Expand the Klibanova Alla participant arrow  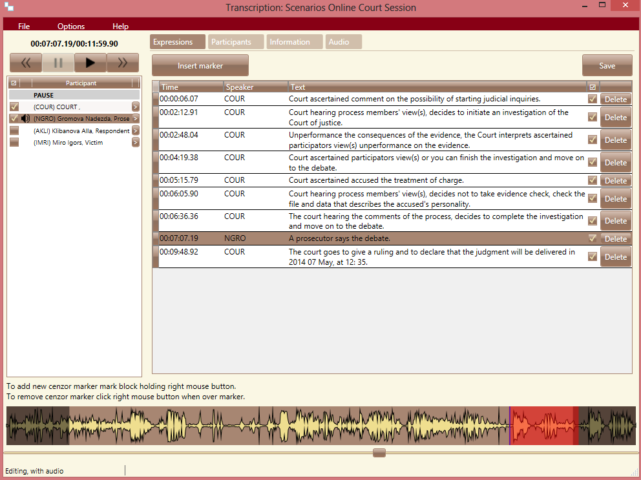point(136,130)
